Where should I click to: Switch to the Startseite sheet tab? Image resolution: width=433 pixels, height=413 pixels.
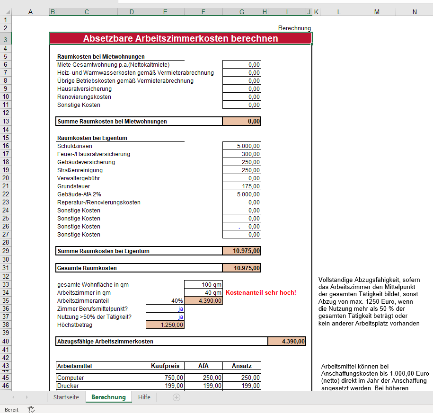point(66,397)
